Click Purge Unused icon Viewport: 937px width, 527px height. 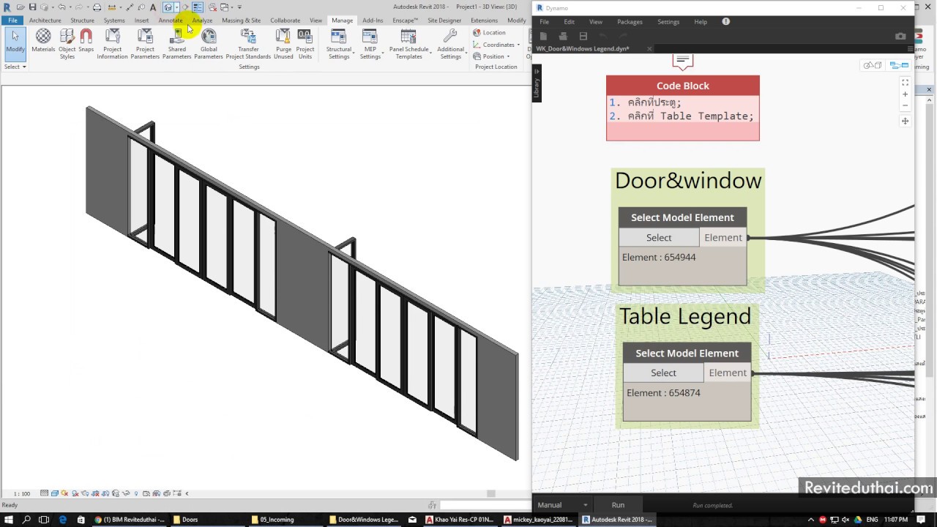283,44
